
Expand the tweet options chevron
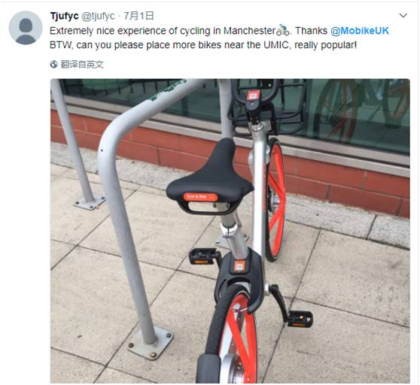tap(403, 16)
